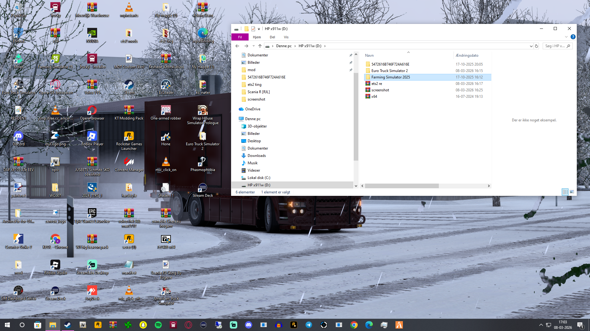Click the Spotify icon in the taskbar
Image resolution: width=590 pixels, height=331 pixels.
pyautogui.click(x=158, y=325)
